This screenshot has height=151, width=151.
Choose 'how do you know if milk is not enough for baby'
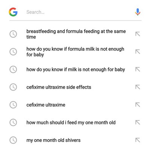tap(76, 69)
